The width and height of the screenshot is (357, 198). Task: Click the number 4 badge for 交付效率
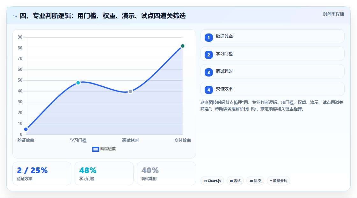coord(208,90)
